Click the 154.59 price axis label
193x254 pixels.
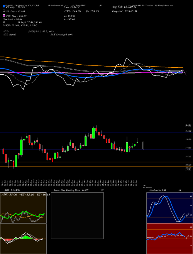point(188,139)
